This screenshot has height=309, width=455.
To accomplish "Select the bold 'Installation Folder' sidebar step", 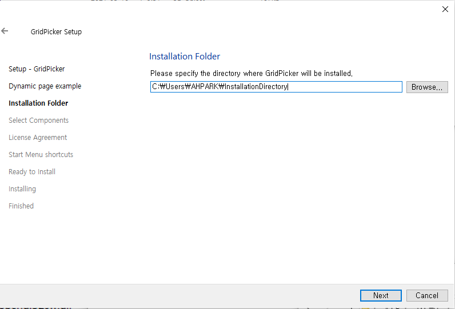I will 38,103.
